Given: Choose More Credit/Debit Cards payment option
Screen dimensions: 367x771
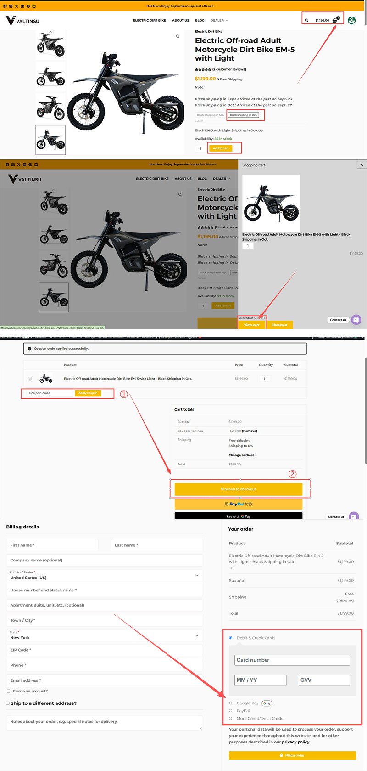Looking at the screenshot, I should click(231, 718).
